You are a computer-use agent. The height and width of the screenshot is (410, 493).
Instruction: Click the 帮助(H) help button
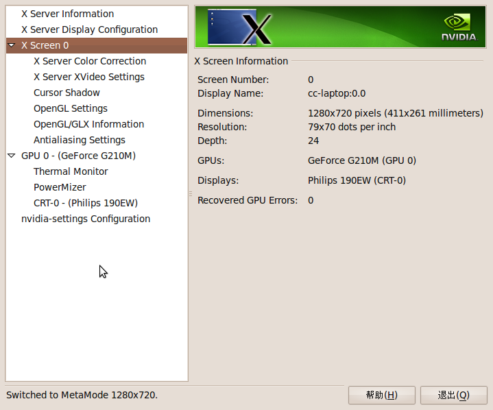[382, 395]
